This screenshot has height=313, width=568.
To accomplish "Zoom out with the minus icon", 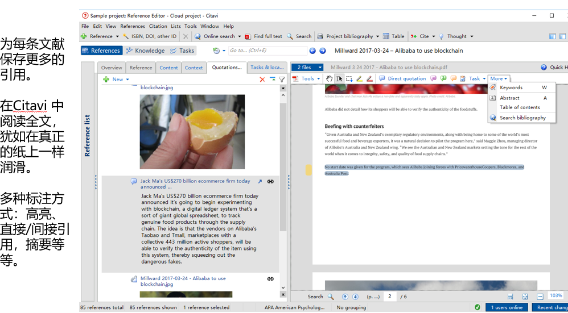I will coord(540,297).
